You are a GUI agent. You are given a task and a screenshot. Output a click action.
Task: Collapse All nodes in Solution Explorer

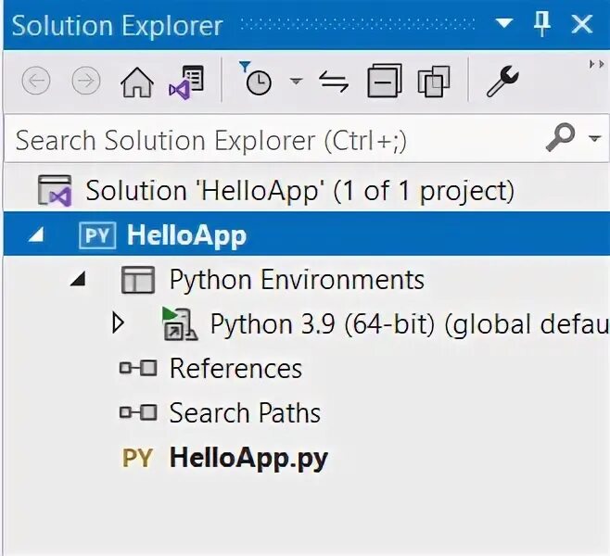(383, 82)
